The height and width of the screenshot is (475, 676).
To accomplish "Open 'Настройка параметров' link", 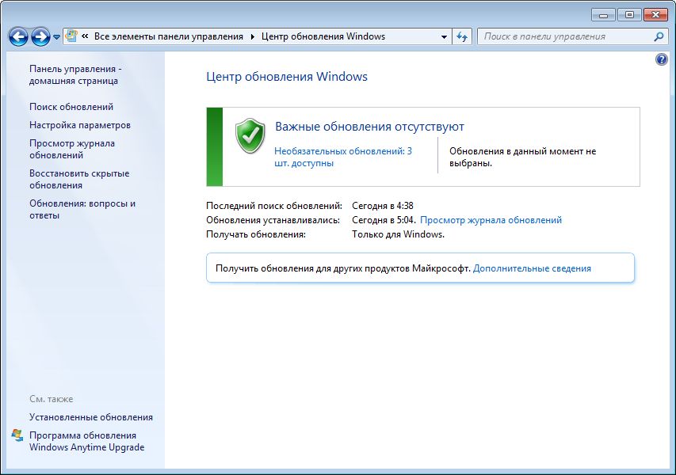I will coord(80,125).
